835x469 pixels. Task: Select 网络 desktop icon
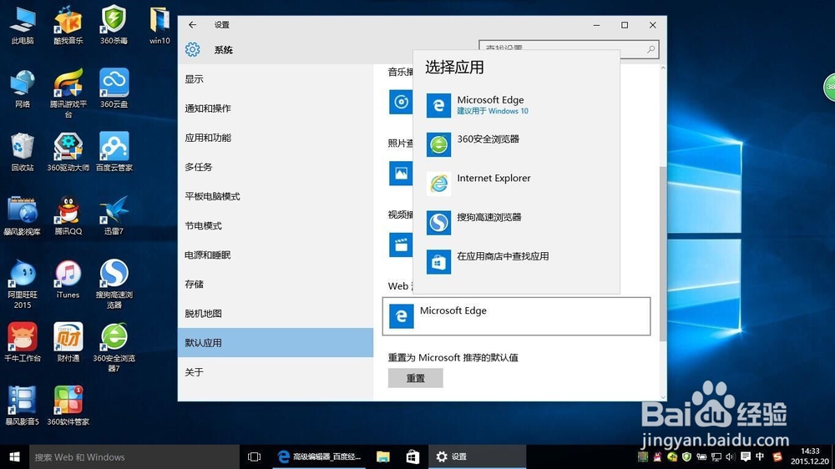coord(23,88)
